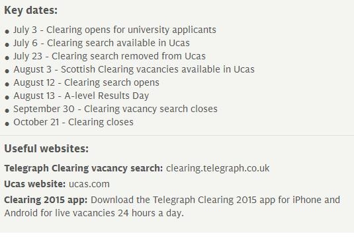Open the ucas.com website link

[x=89, y=184]
